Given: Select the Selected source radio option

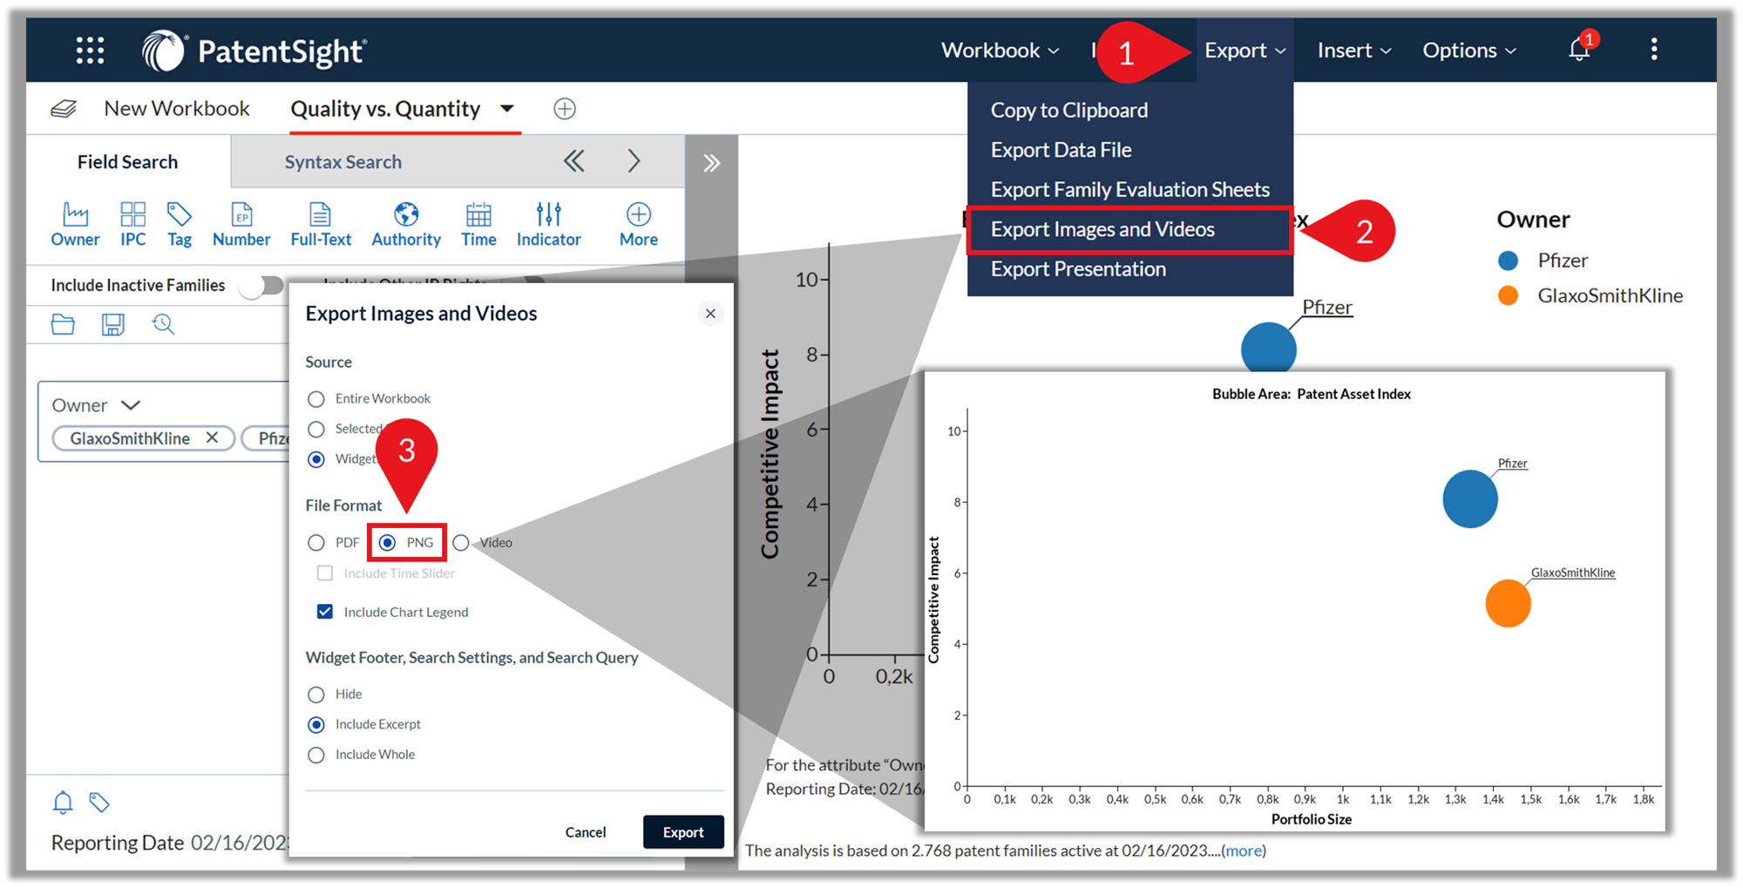Looking at the screenshot, I should (316, 429).
